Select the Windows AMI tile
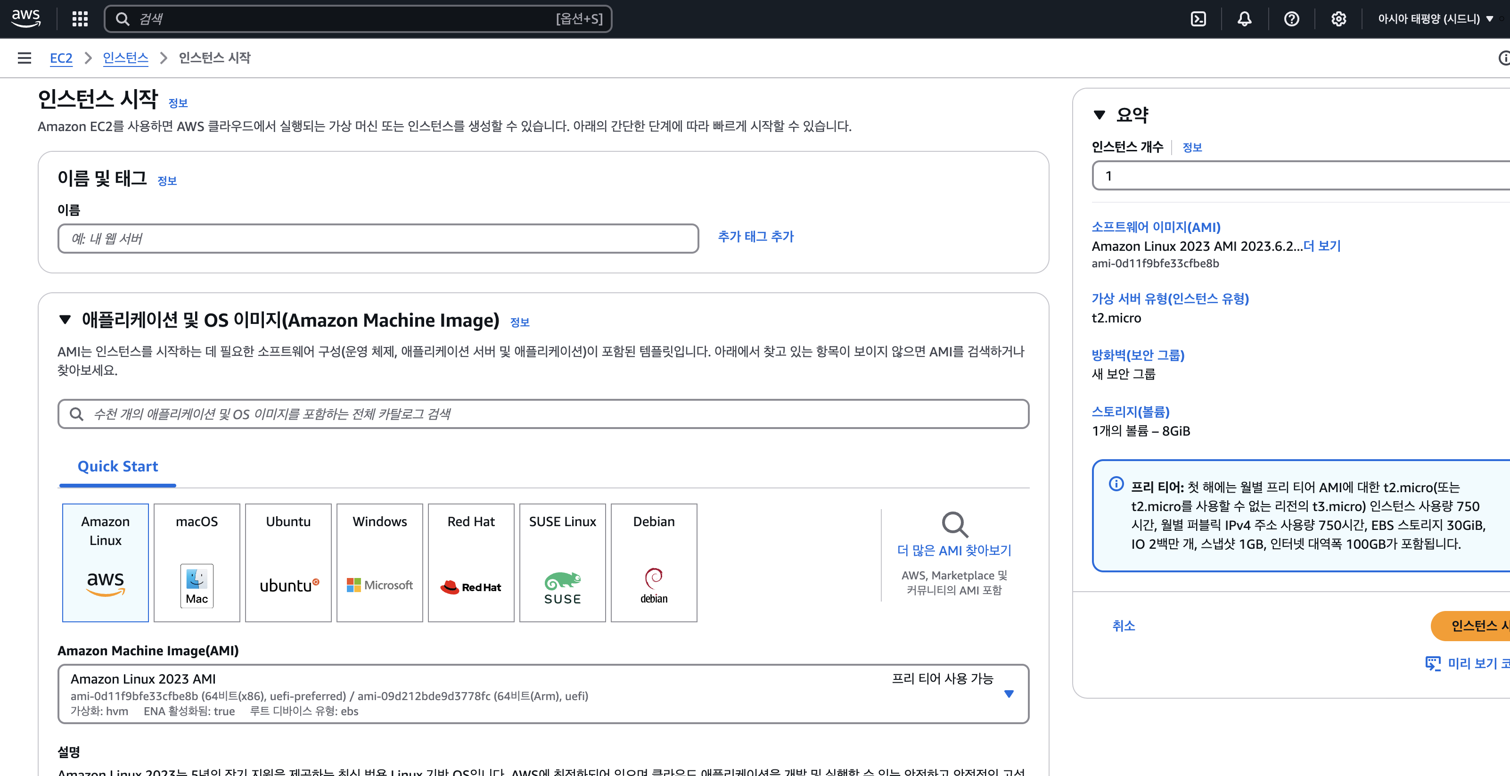The height and width of the screenshot is (776, 1510). pyautogui.click(x=379, y=562)
